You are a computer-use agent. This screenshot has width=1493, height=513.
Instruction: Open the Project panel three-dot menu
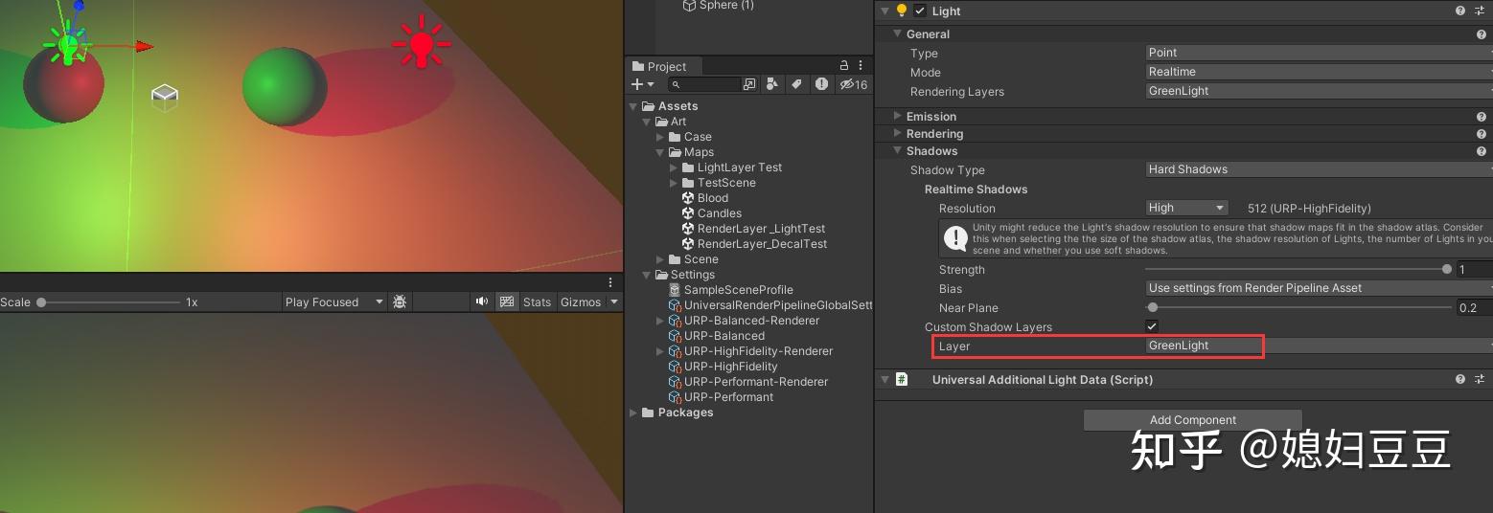tap(861, 66)
